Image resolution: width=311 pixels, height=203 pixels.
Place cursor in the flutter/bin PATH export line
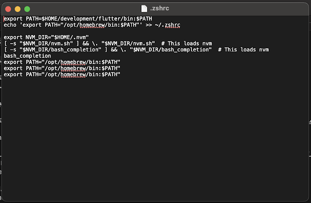tap(78, 18)
